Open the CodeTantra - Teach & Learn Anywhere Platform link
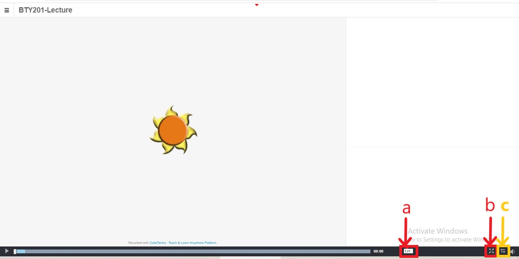 pyautogui.click(x=183, y=243)
